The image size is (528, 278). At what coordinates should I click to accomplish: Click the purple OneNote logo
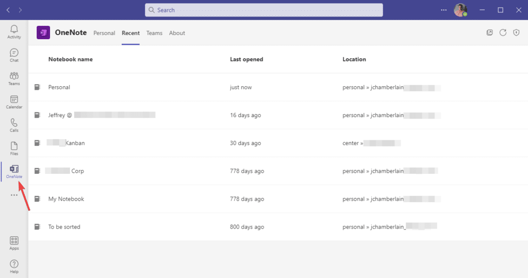(x=43, y=32)
